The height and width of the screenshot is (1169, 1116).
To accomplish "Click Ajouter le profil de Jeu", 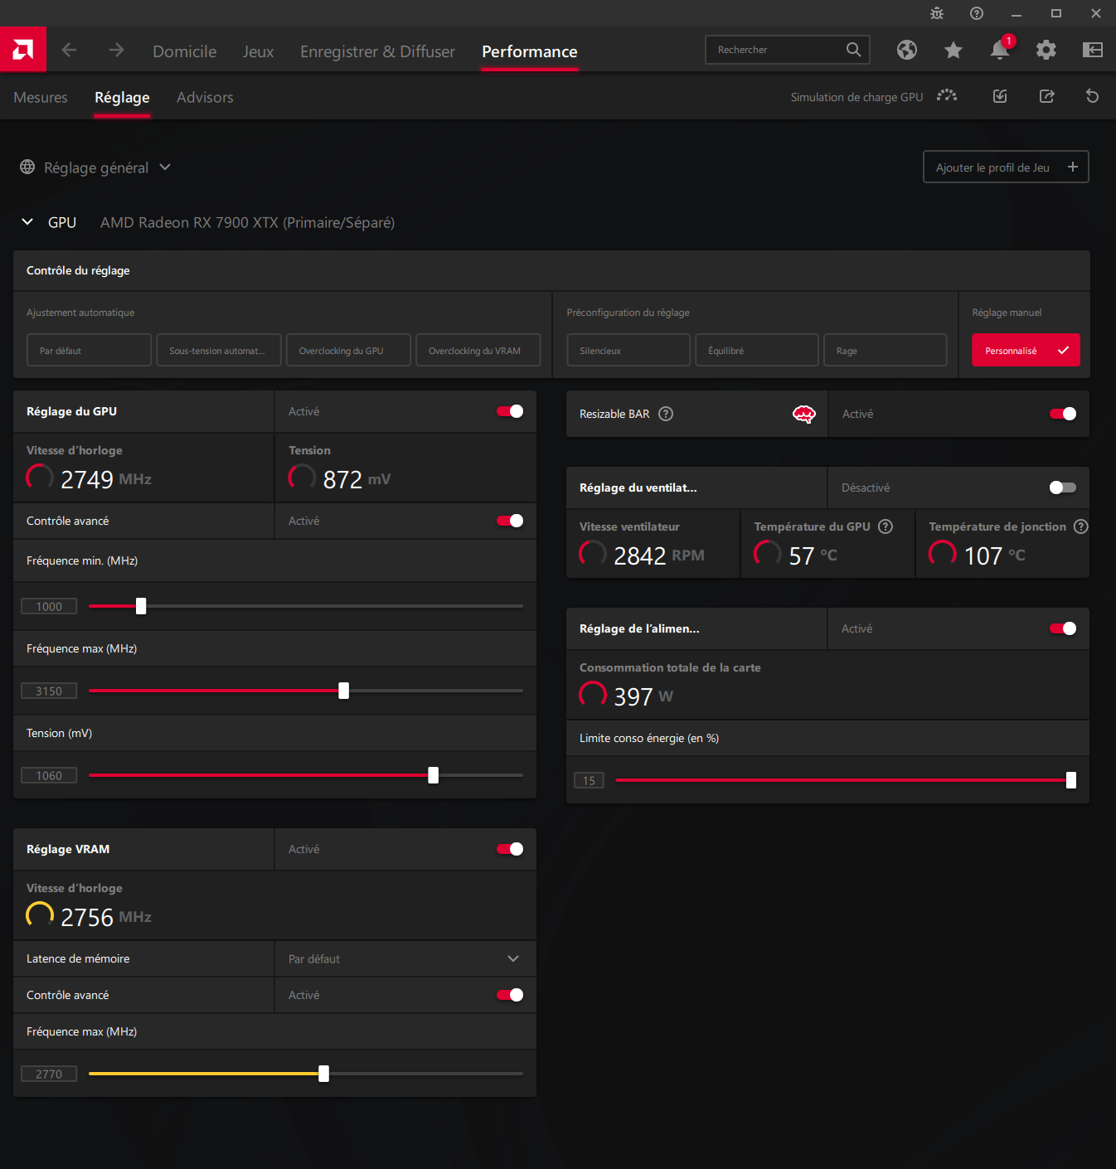I will [1006, 167].
